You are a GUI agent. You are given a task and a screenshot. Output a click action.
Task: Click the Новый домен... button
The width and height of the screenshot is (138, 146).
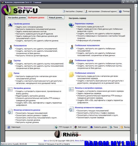pos(56,17)
